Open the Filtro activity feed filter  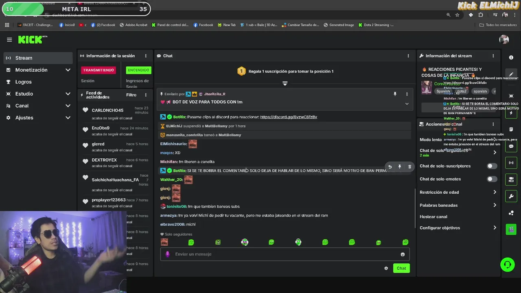click(131, 95)
